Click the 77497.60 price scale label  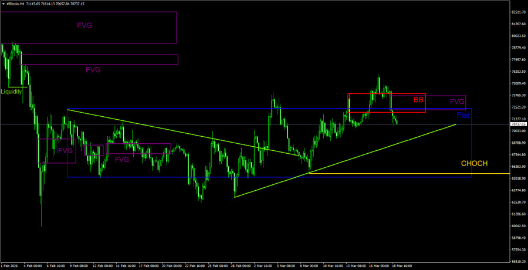pyautogui.click(x=518, y=60)
